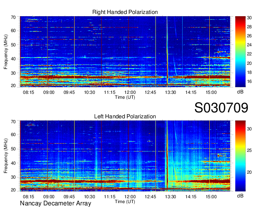
Task: Click the 20 MHz tick in Right Handed plot
Action: (13, 86)
